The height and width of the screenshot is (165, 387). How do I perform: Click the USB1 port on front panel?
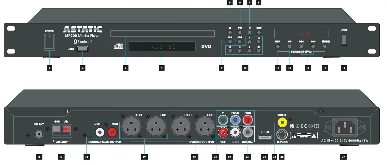(82, 49)
